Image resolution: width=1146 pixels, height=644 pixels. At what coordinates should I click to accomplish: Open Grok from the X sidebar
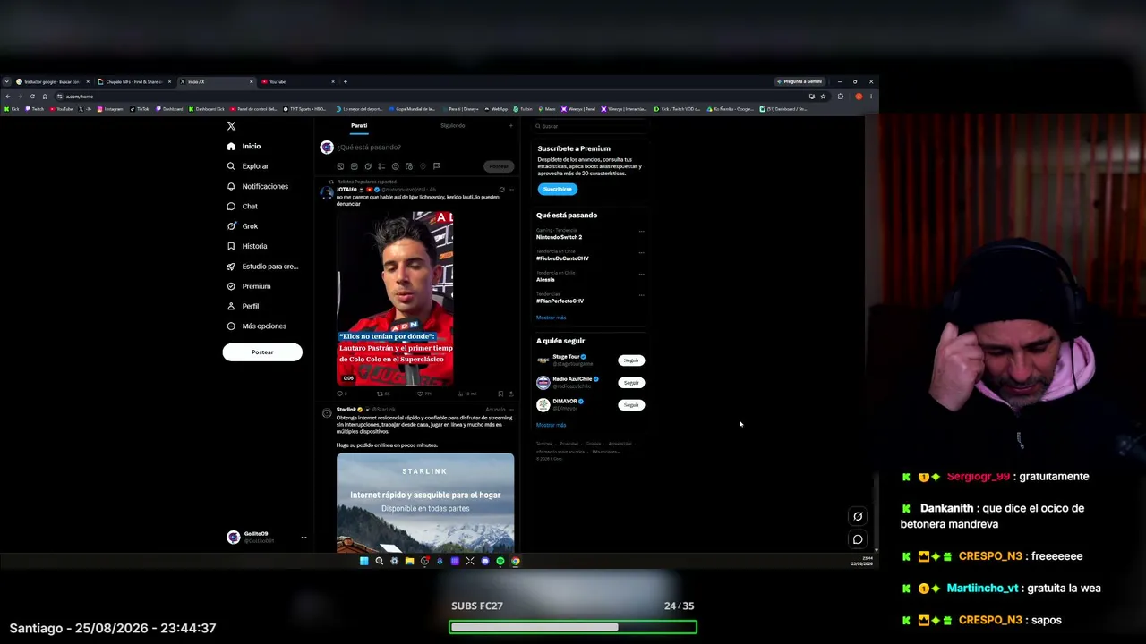click(x=243, y=226)
